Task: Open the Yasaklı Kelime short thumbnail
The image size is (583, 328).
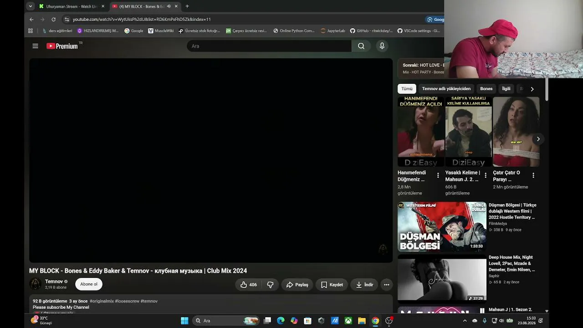Action: tap(469, 132)
